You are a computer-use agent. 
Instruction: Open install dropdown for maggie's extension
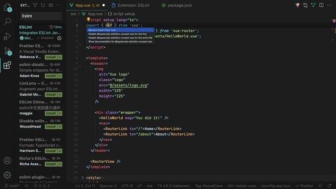[x=60, y=113]
